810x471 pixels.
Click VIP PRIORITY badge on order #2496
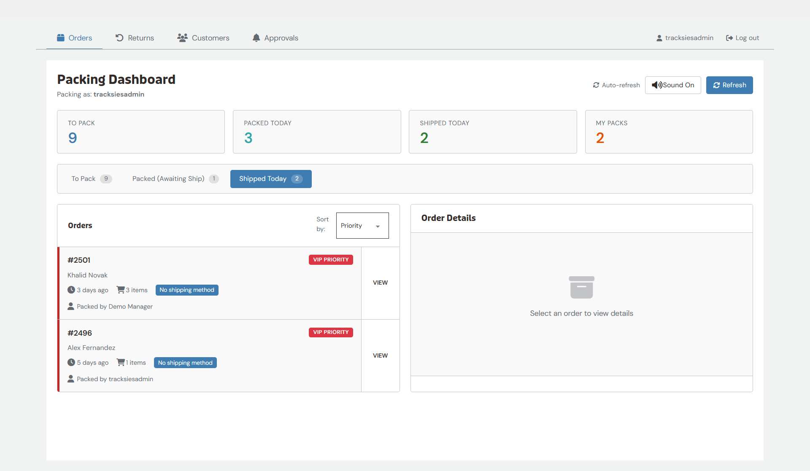click(x=331, y=332)
